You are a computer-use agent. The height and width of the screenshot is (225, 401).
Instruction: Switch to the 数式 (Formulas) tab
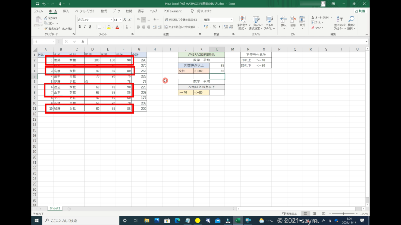(104, 11)
